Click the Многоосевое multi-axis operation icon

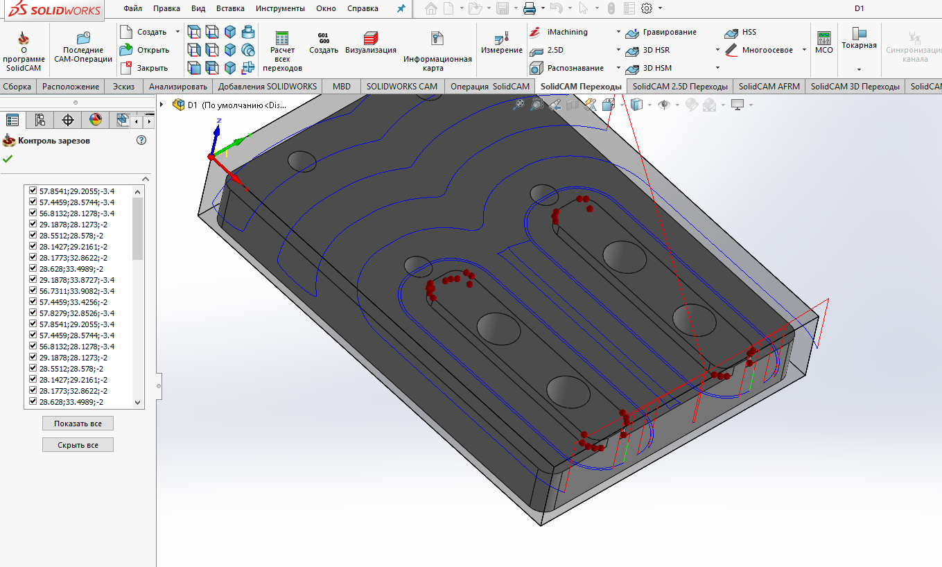[731, 50]
